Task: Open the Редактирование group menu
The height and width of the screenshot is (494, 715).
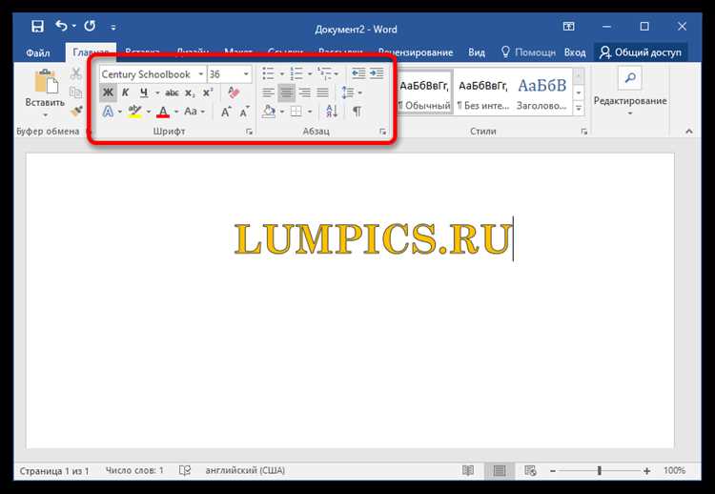Action: 630,93
